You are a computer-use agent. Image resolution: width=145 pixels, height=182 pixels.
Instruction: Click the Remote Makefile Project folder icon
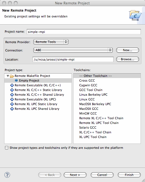pyautogui.click(x=12, y=76)
